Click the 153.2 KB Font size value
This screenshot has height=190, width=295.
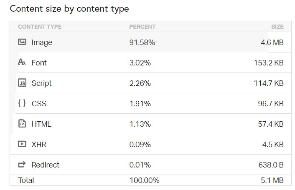(x=269, y=63)
